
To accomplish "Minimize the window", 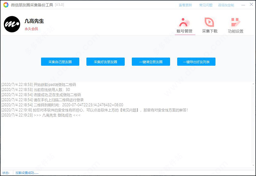I will point(243,5).
